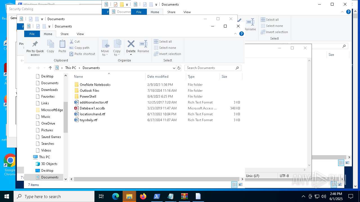The image size is (360, 202).
Task: Go up one folder level arrow
Action: [x=50, y=68]
